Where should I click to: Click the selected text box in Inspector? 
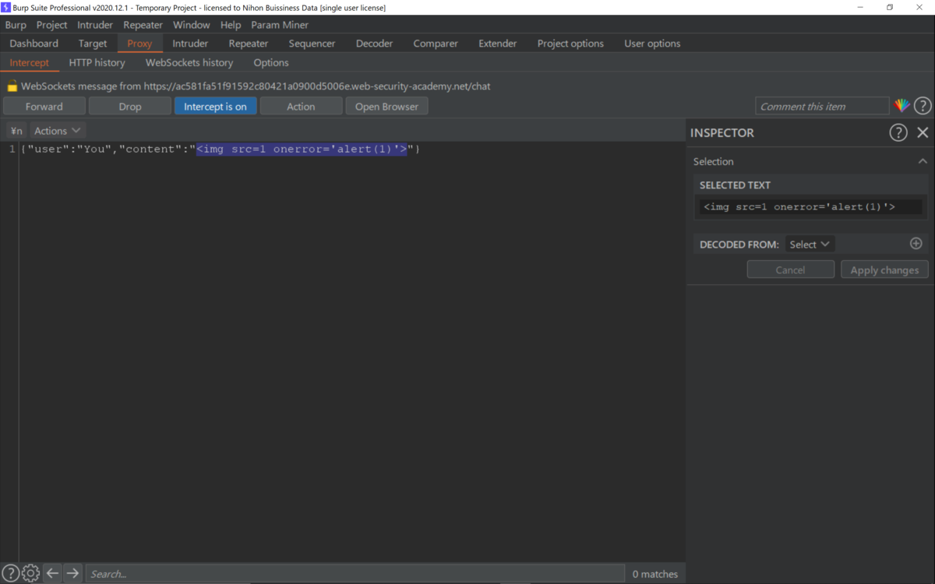pyautogui.click(x=810, y=206)
